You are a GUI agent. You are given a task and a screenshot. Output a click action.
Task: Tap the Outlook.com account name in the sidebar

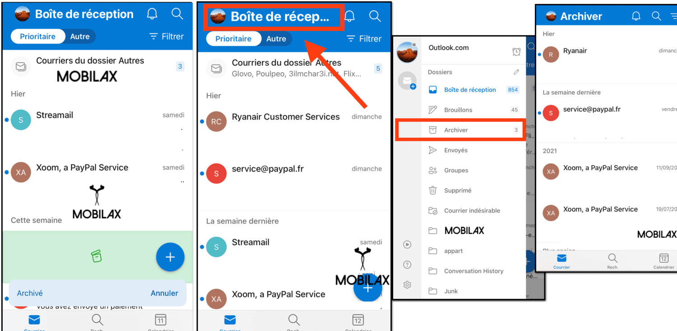click(x=449, y=48)
